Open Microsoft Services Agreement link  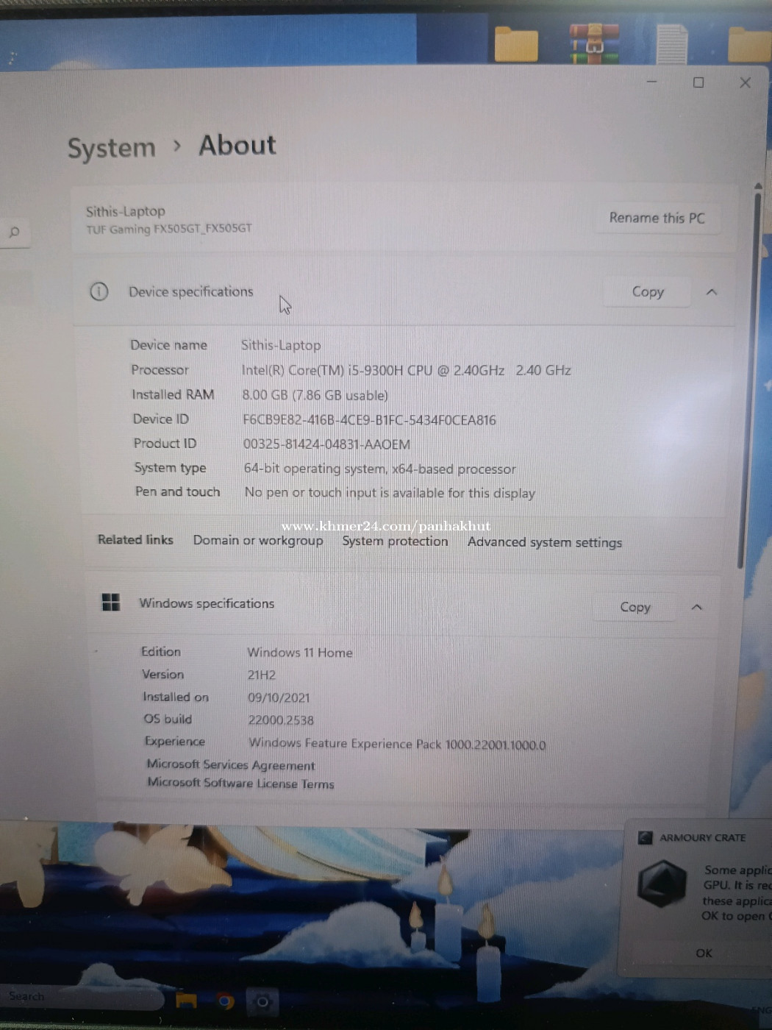click(x=231, y=764)
